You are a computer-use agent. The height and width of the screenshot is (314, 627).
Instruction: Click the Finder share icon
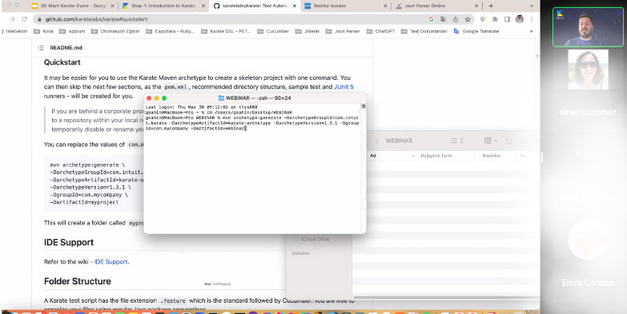pos(508,141)
